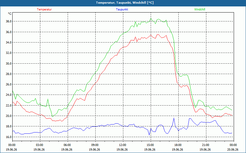Click the 20.06.26 date label
Viewport: 246px width, 153px height.
point(233,150)
